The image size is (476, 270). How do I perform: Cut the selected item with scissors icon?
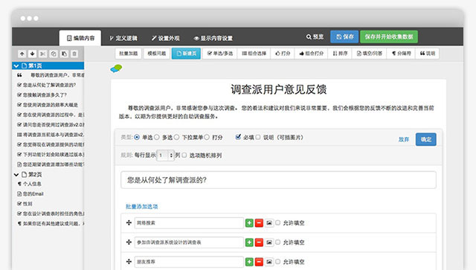[43, 54]
